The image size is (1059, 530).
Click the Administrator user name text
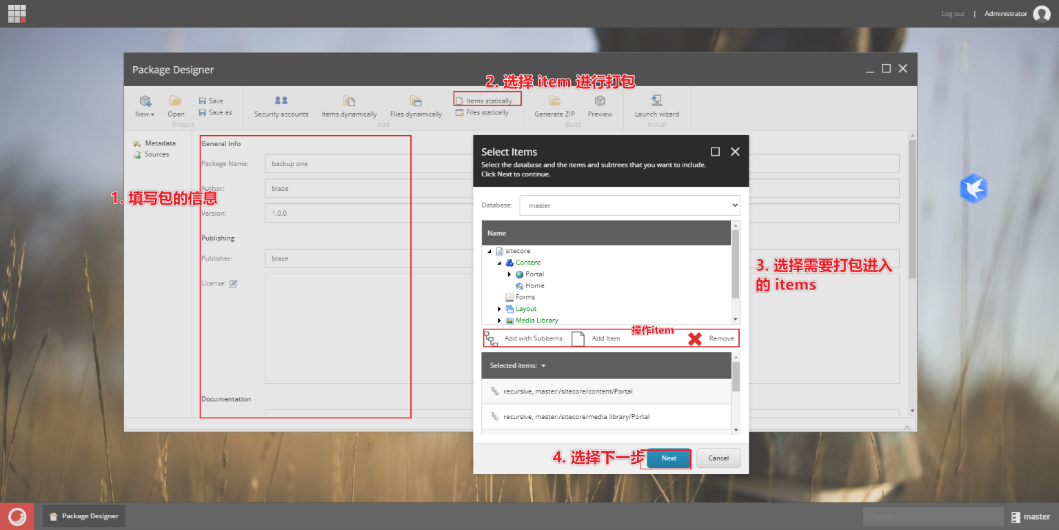tap(1006, 14)
